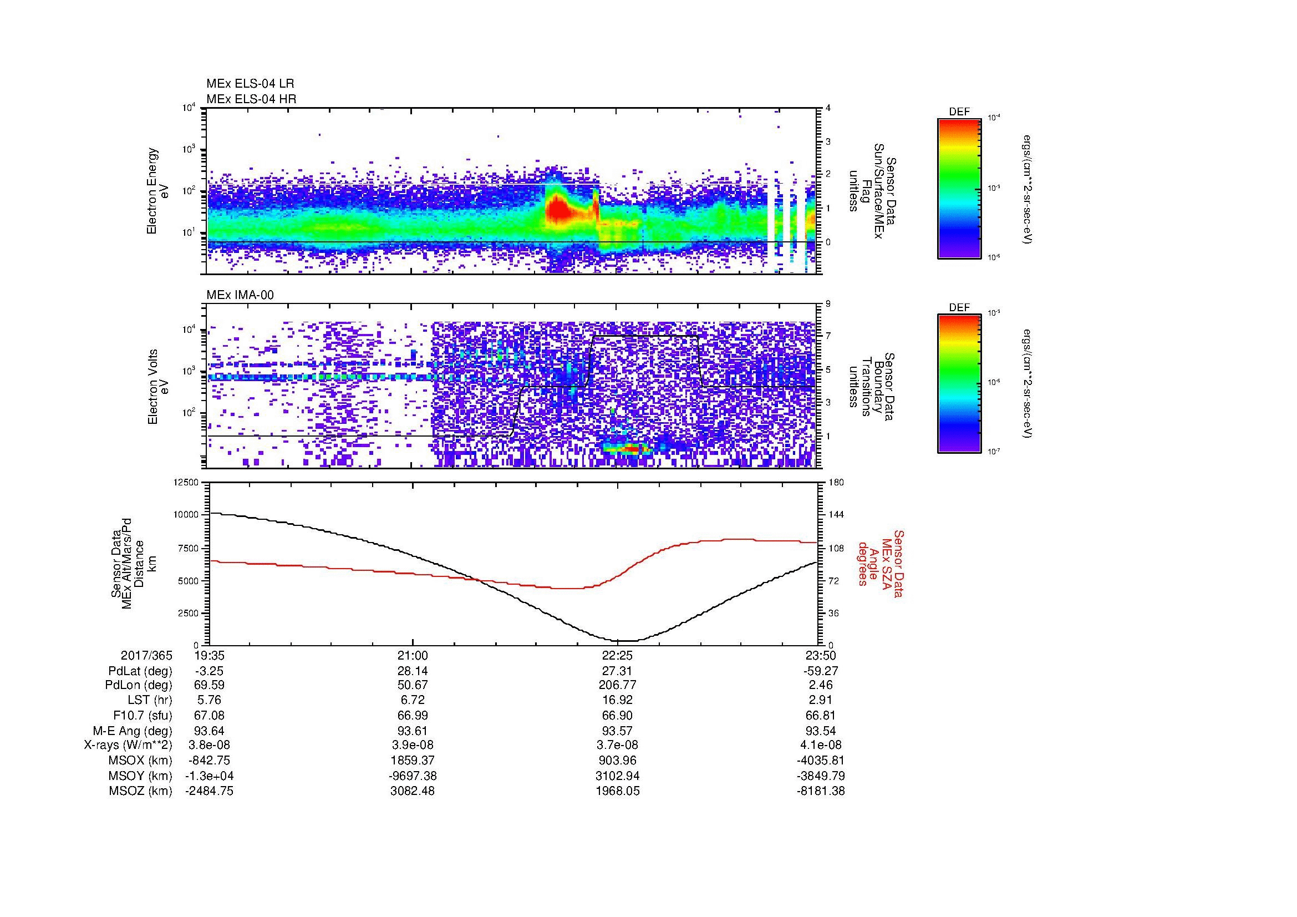Click the PdLat value "-59.27"

pos(821,671)
